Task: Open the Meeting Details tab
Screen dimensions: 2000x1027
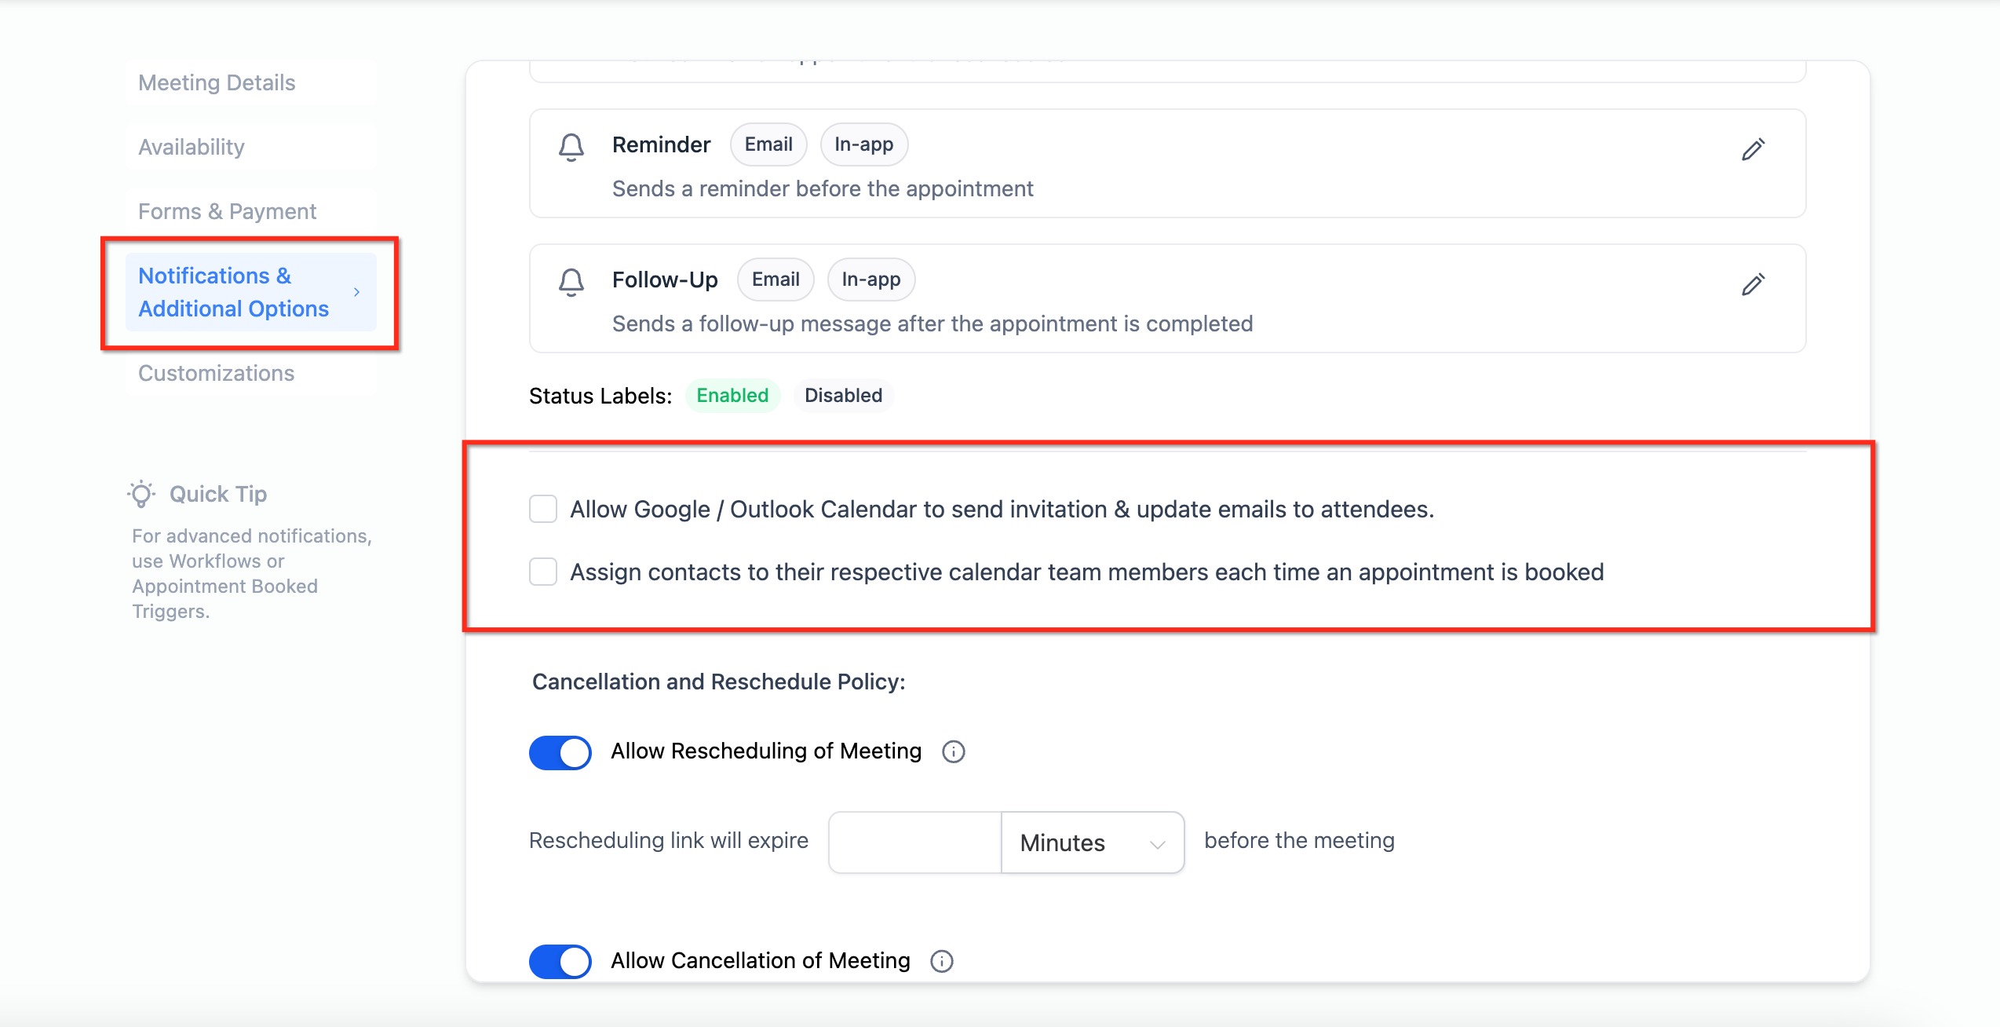Action: tap(217, 82)
